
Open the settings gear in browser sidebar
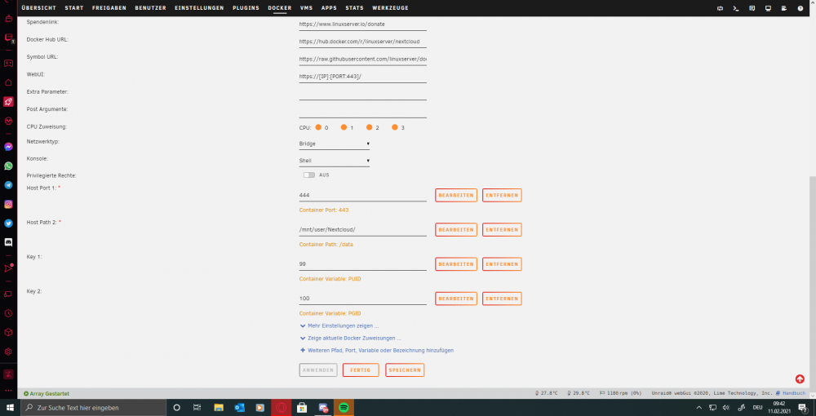8,352
